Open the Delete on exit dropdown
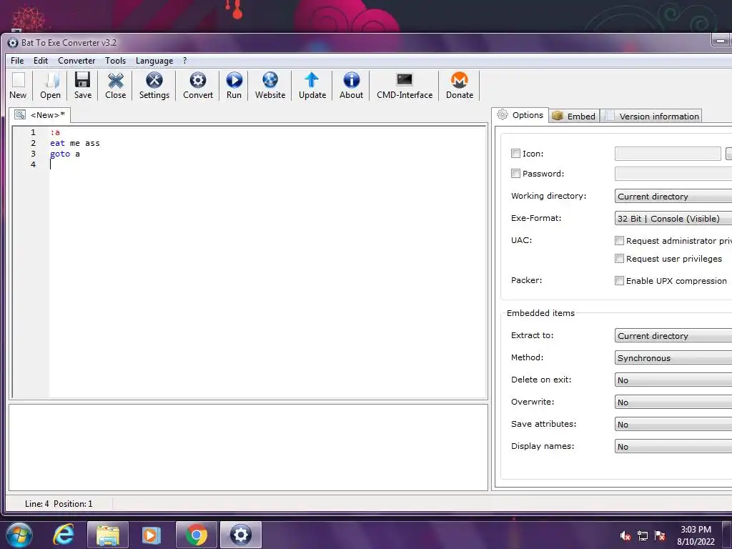Image resolution: width=732 pixels, height=549 pixels. (673, 380)
